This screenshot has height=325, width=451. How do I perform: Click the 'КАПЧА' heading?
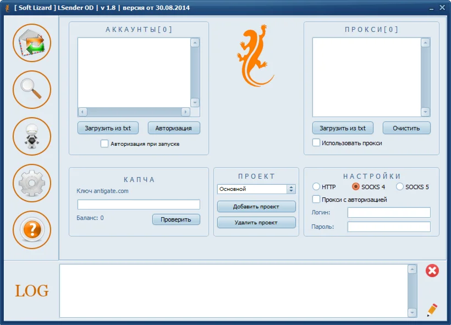coord(139,180)
